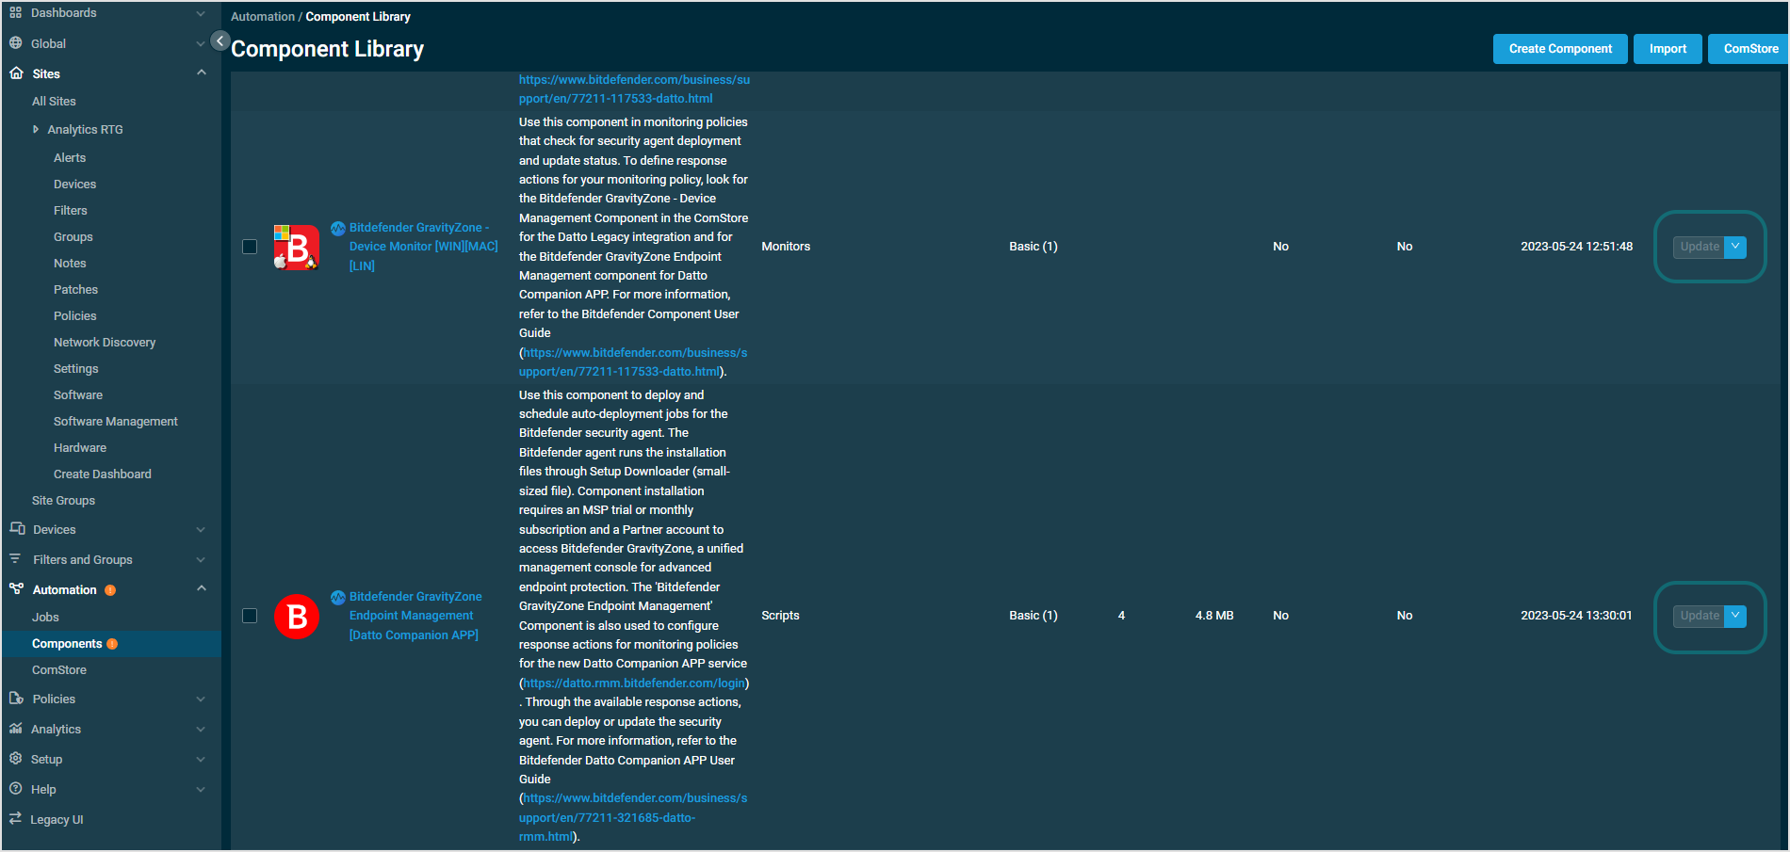This screenshot has width=1790, height=852.
Task: Switch to Jobs under Automation
Action: pos(45,617)
